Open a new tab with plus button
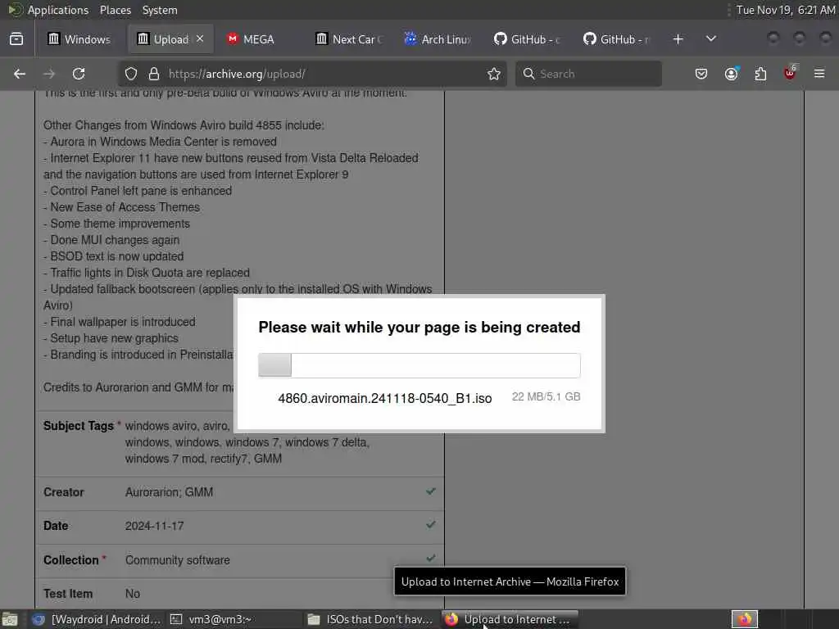The height and width of the screenshot is (629, 839). point(678,39)
